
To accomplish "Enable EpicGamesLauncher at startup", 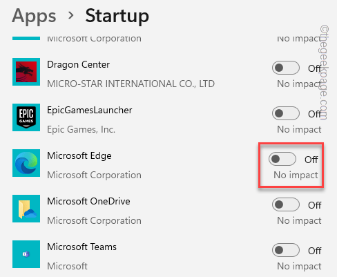I will 286,113.
